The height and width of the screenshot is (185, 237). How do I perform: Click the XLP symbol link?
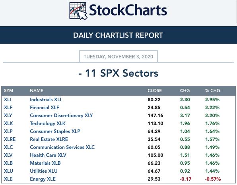point(8,131)
